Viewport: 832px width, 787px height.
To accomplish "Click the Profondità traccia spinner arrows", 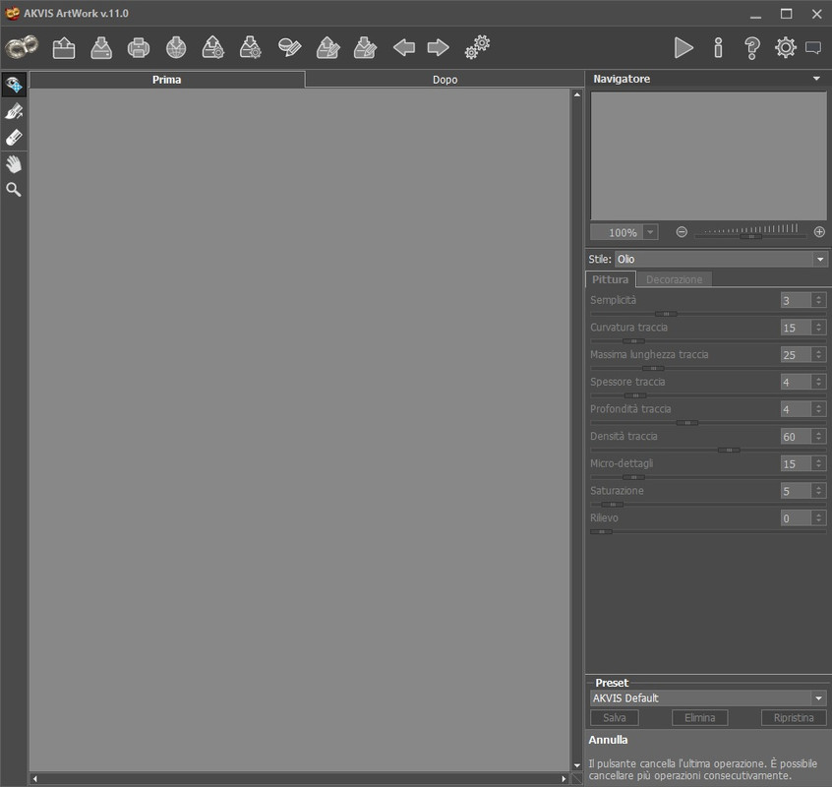I will (x=819, y=409).
